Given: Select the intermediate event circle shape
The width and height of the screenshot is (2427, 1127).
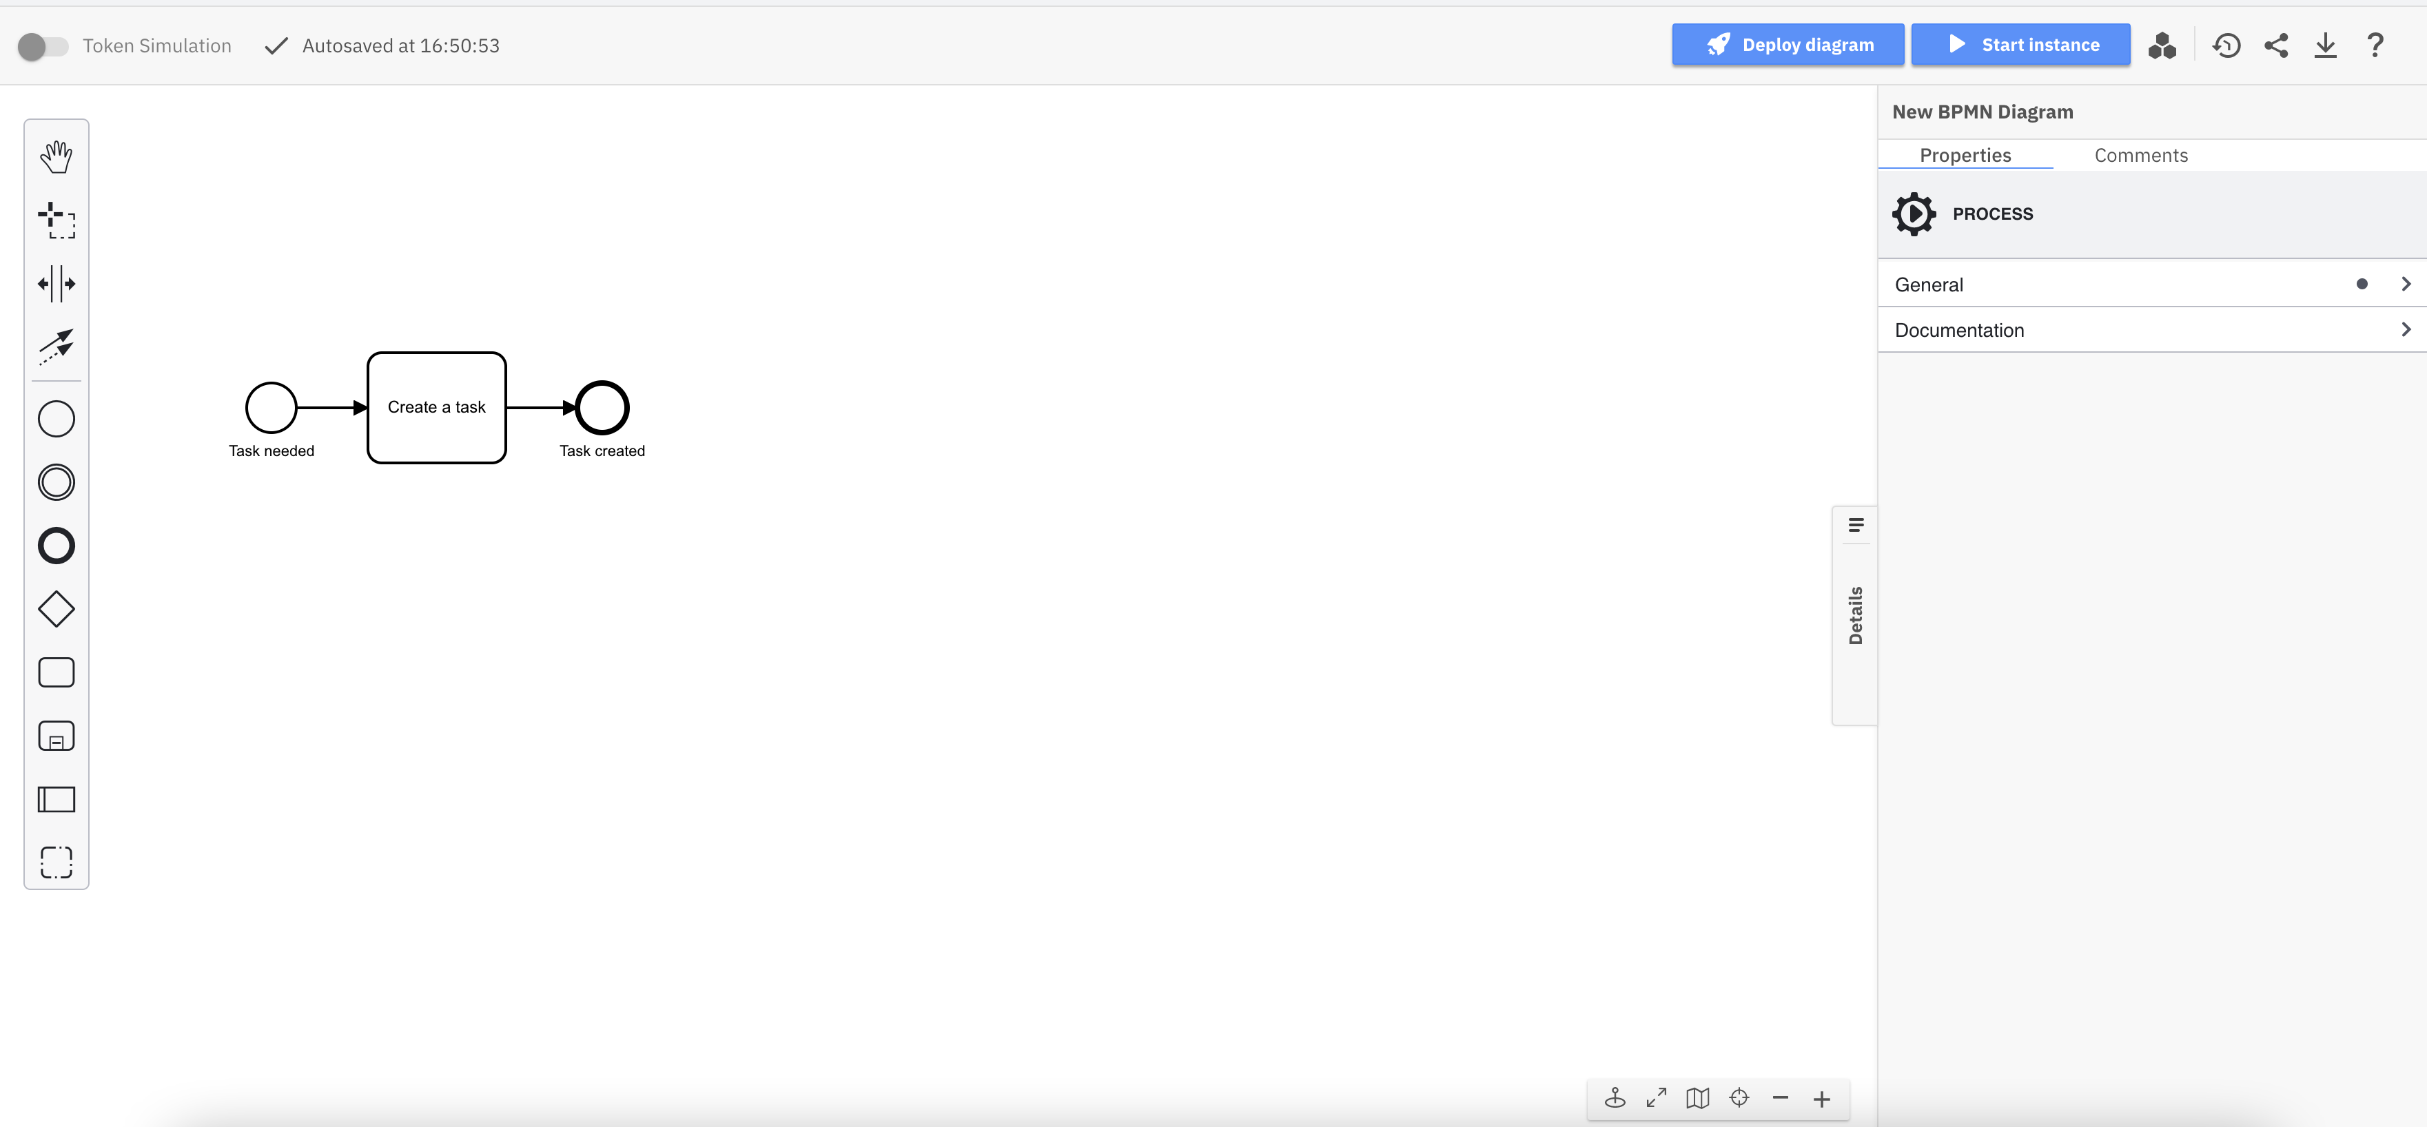Looking at the screenshot, I should [x=56, y=483].
